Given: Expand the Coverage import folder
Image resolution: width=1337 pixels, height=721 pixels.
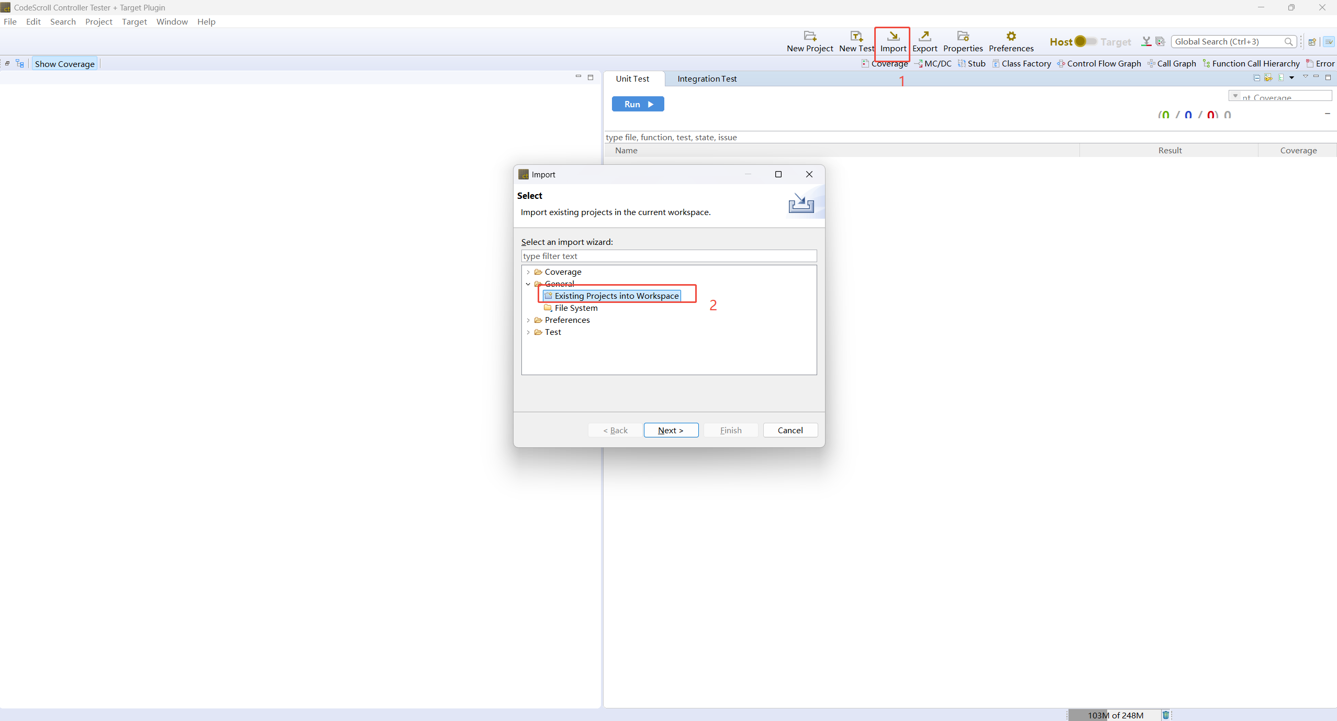Looking at the screenshot, I should 528,272.
